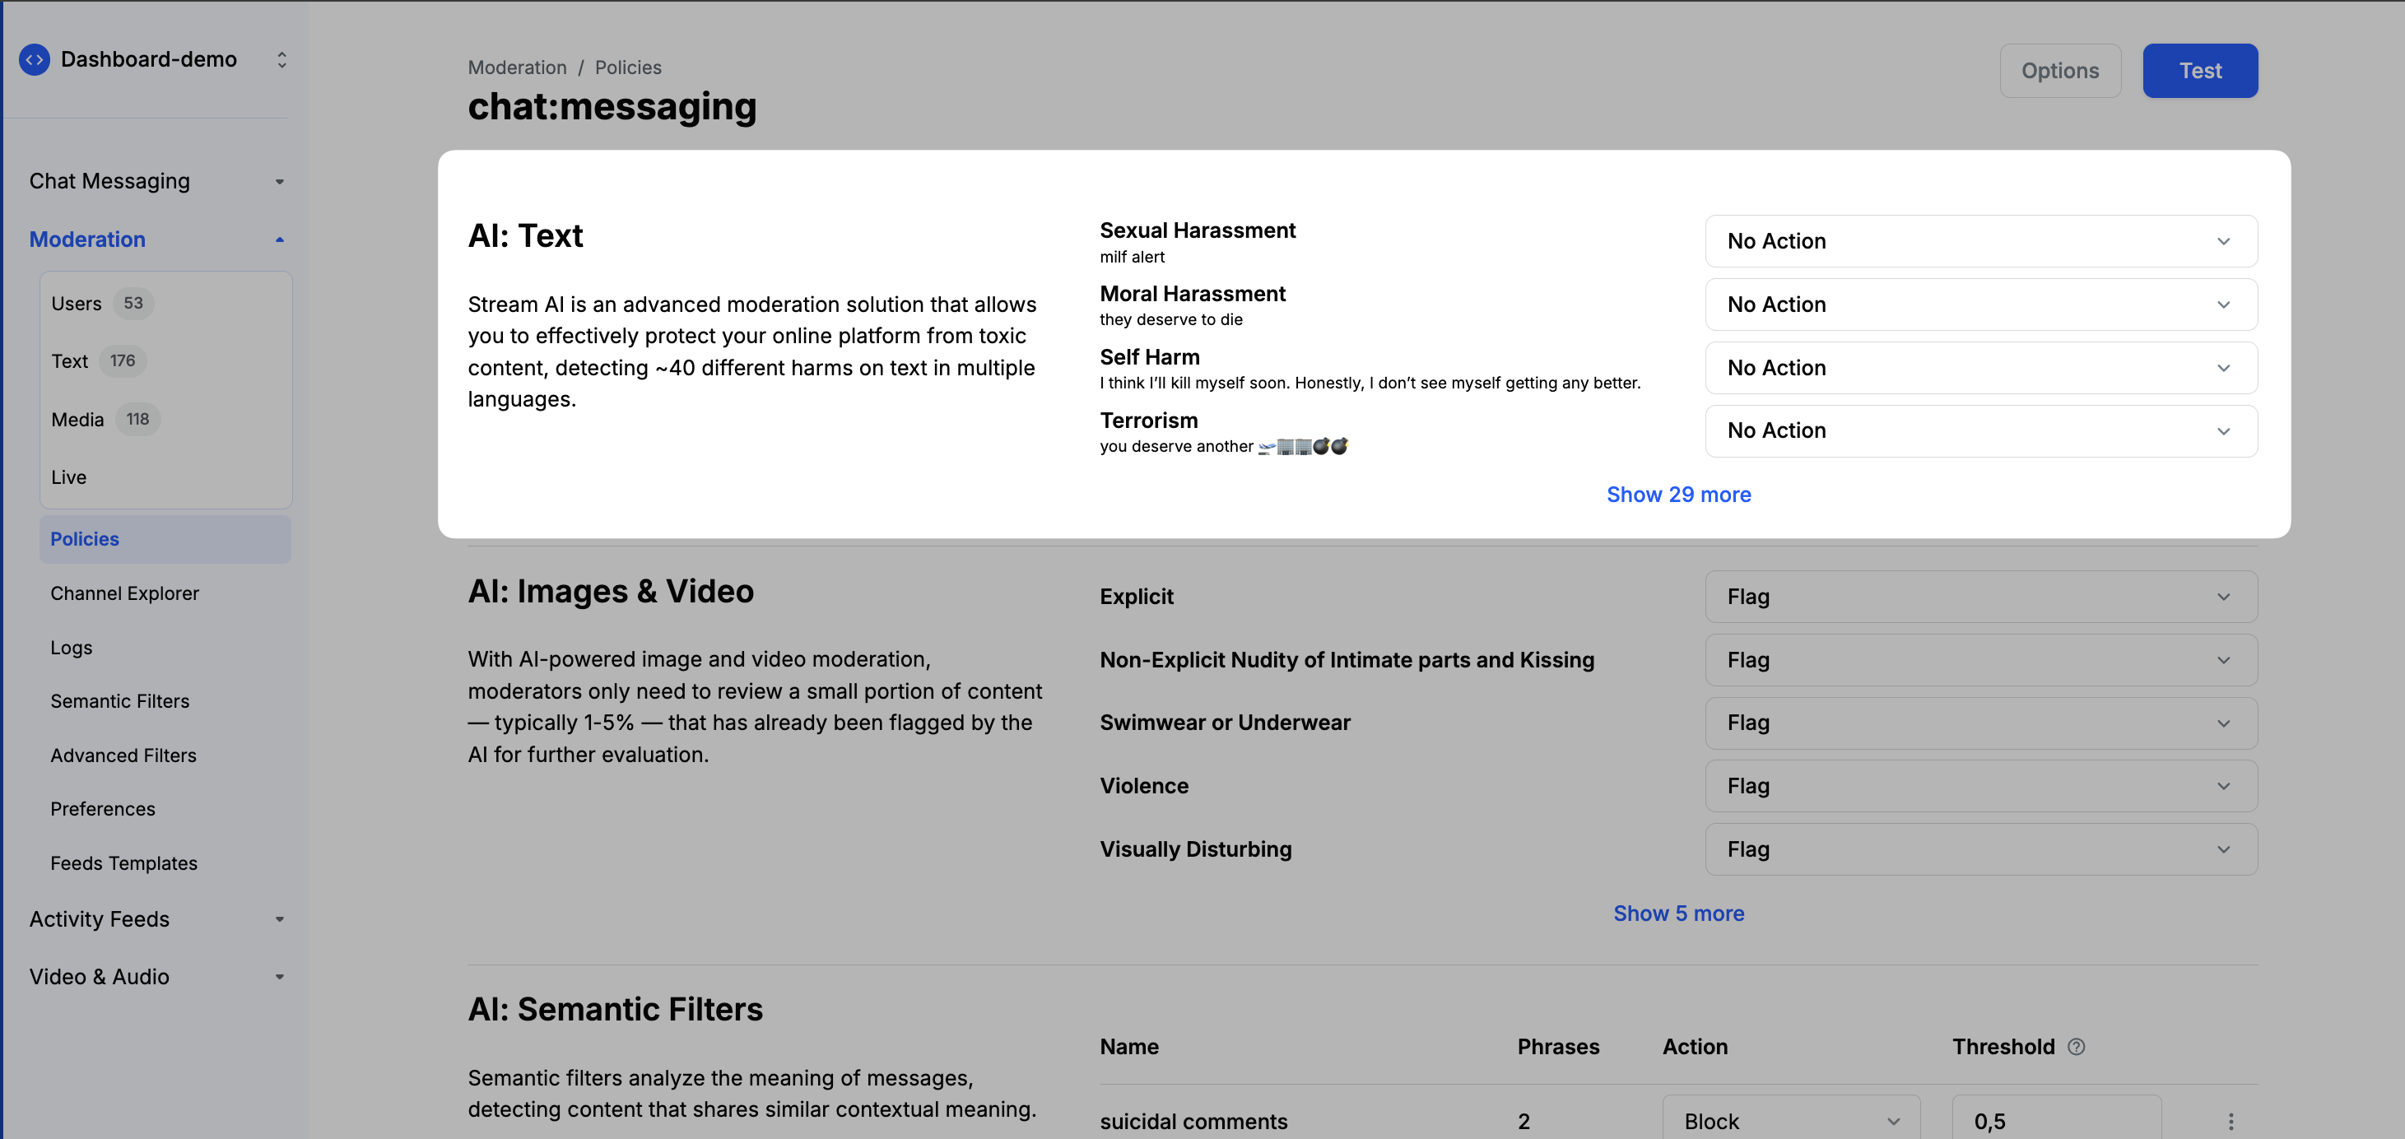Screen dimensions: 2405x1139
Task: Open the Violence Flag dropdown
Action: (x=1980, y=786)
